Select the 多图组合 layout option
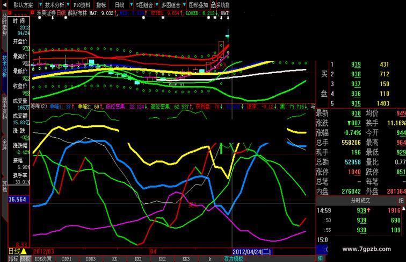This screenshot has height=262, width=406. 171,5
